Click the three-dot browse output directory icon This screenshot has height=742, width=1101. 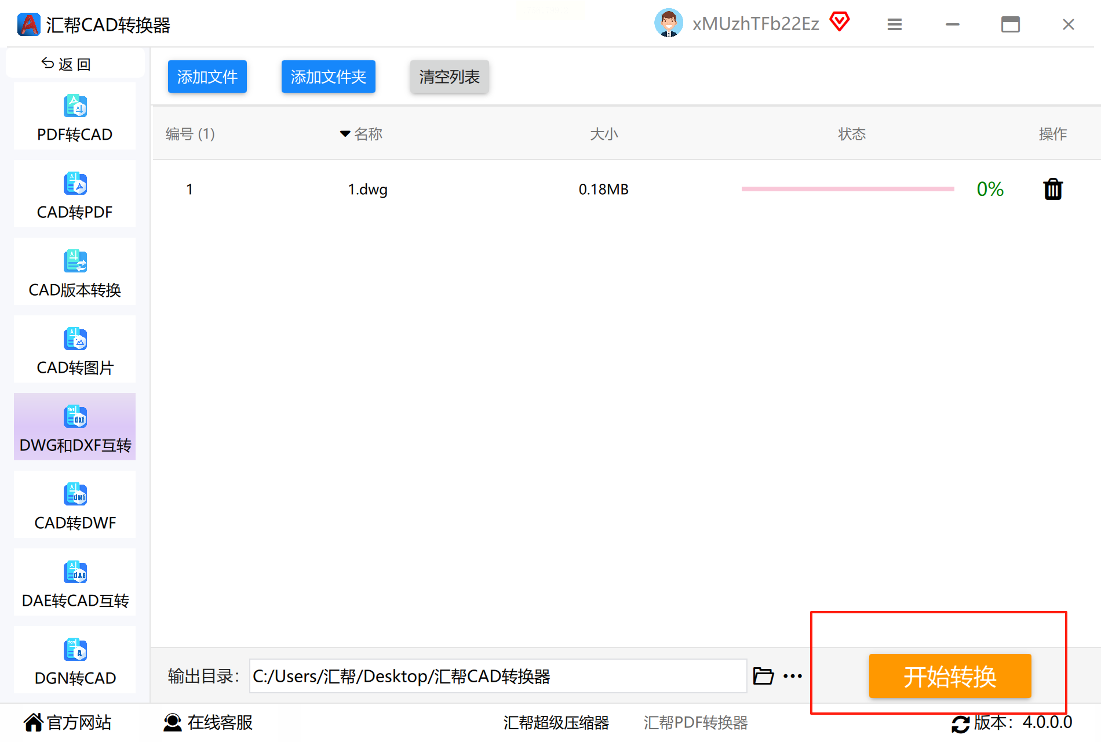point(793,676)
